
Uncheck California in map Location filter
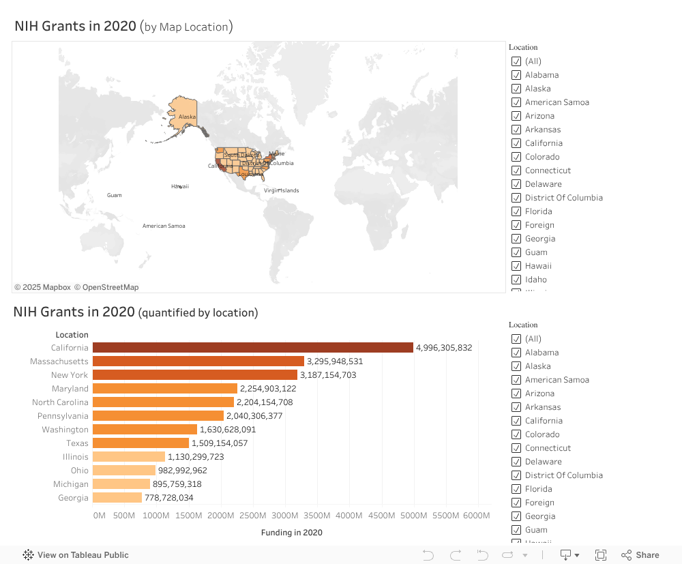pyautogui.click(x=516, y=143)
